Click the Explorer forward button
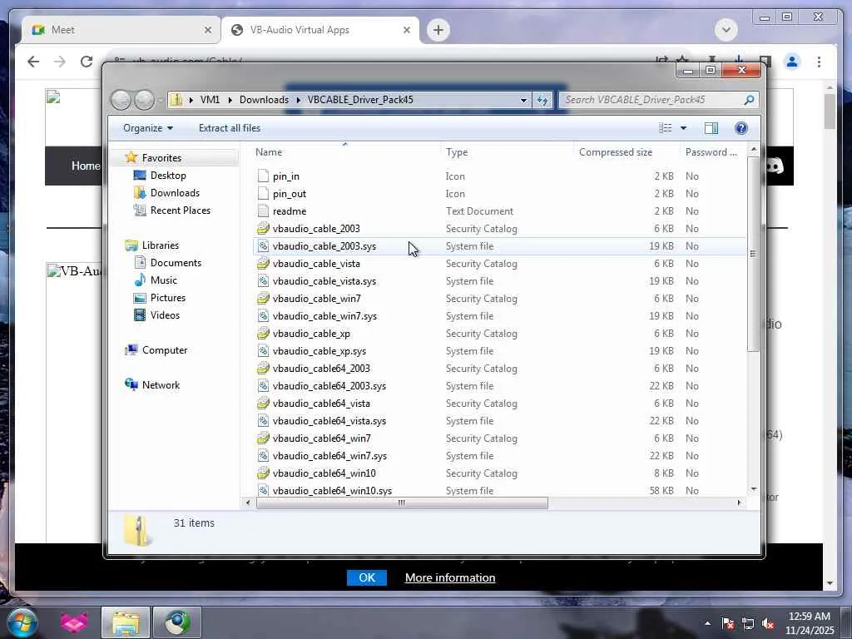 click(144, 100)
